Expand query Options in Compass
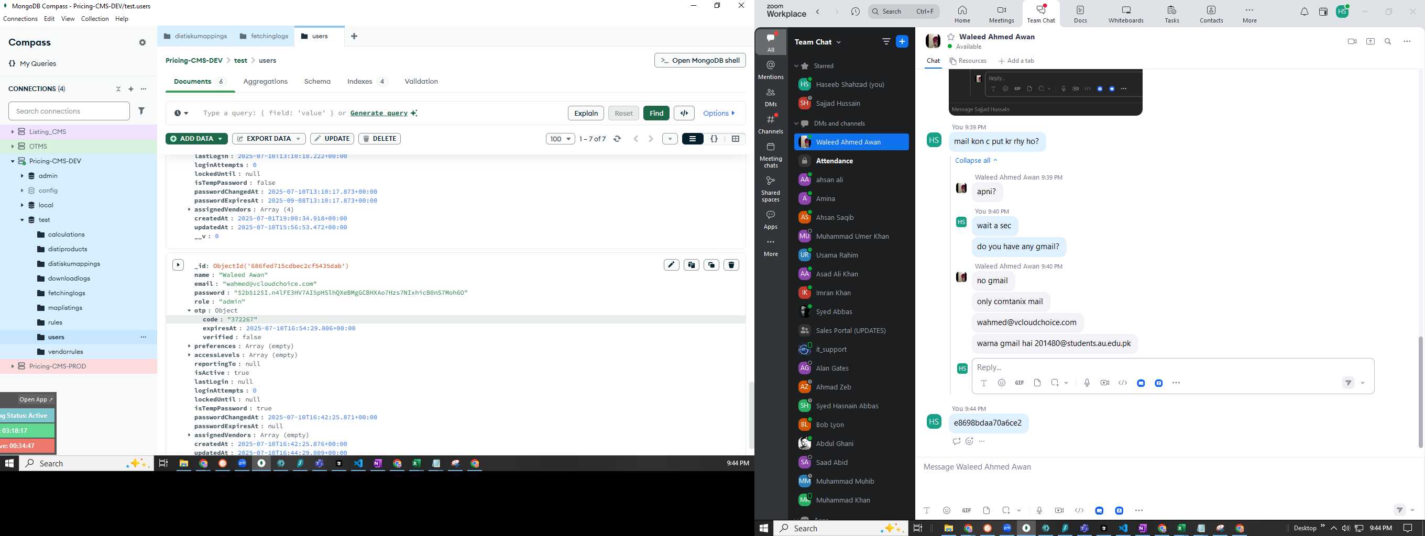This screenshot has width=1425, height=536. point(719,113)
